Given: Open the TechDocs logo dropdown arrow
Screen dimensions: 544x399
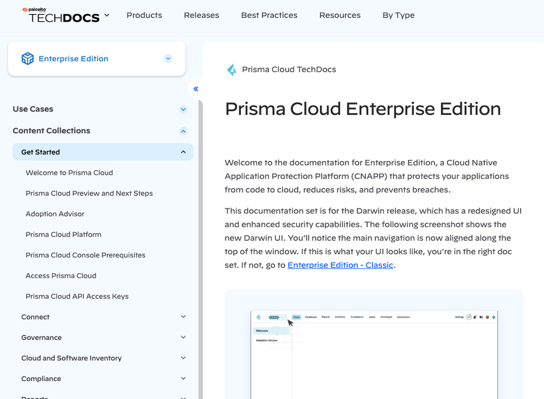Looking at the screenshot, I should pos(107,15).
